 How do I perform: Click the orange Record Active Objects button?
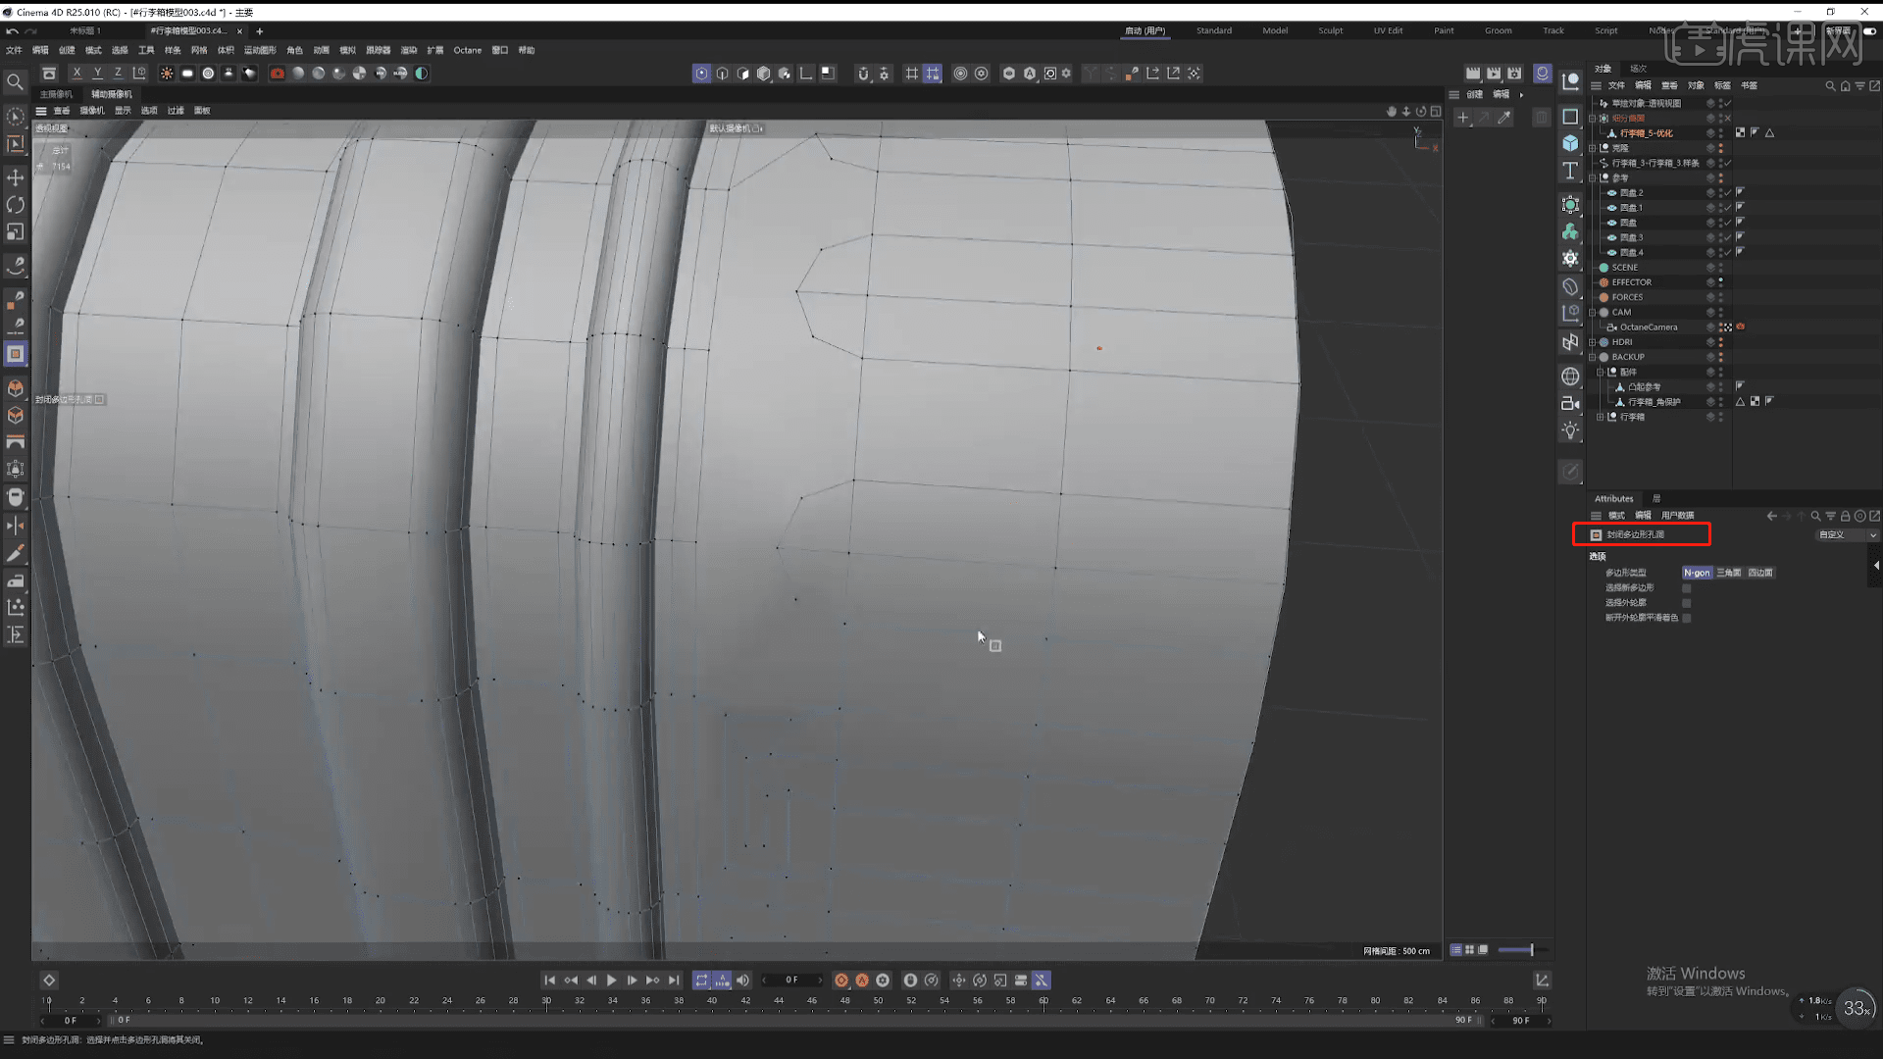(841, 981)
